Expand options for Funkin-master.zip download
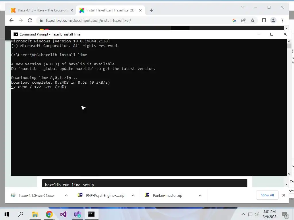Image resolution: width=294 pixels, height=220 pixels. [200, 195]
